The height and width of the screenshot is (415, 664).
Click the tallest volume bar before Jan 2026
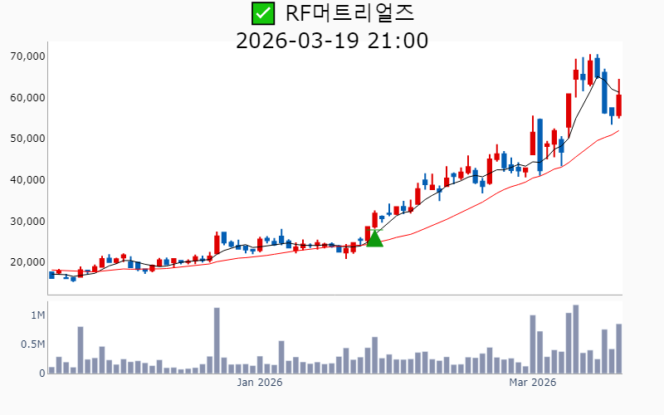click(217, 340)
